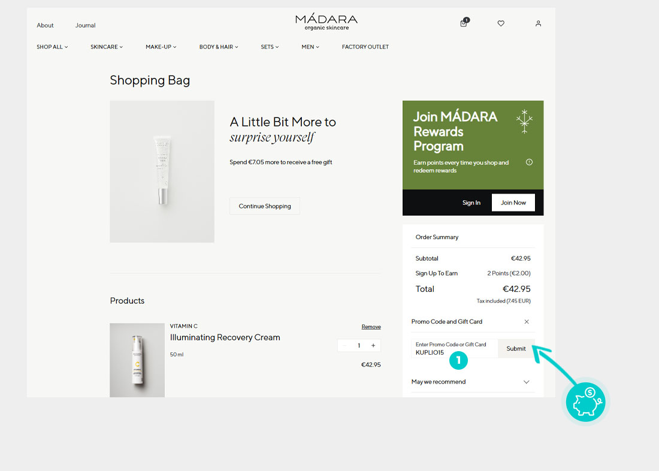Open the Illuminating Recovery Cream product thumbnail
Image resolution: width=659 pixels, height=471 pixels.
[x=137, y=360]
